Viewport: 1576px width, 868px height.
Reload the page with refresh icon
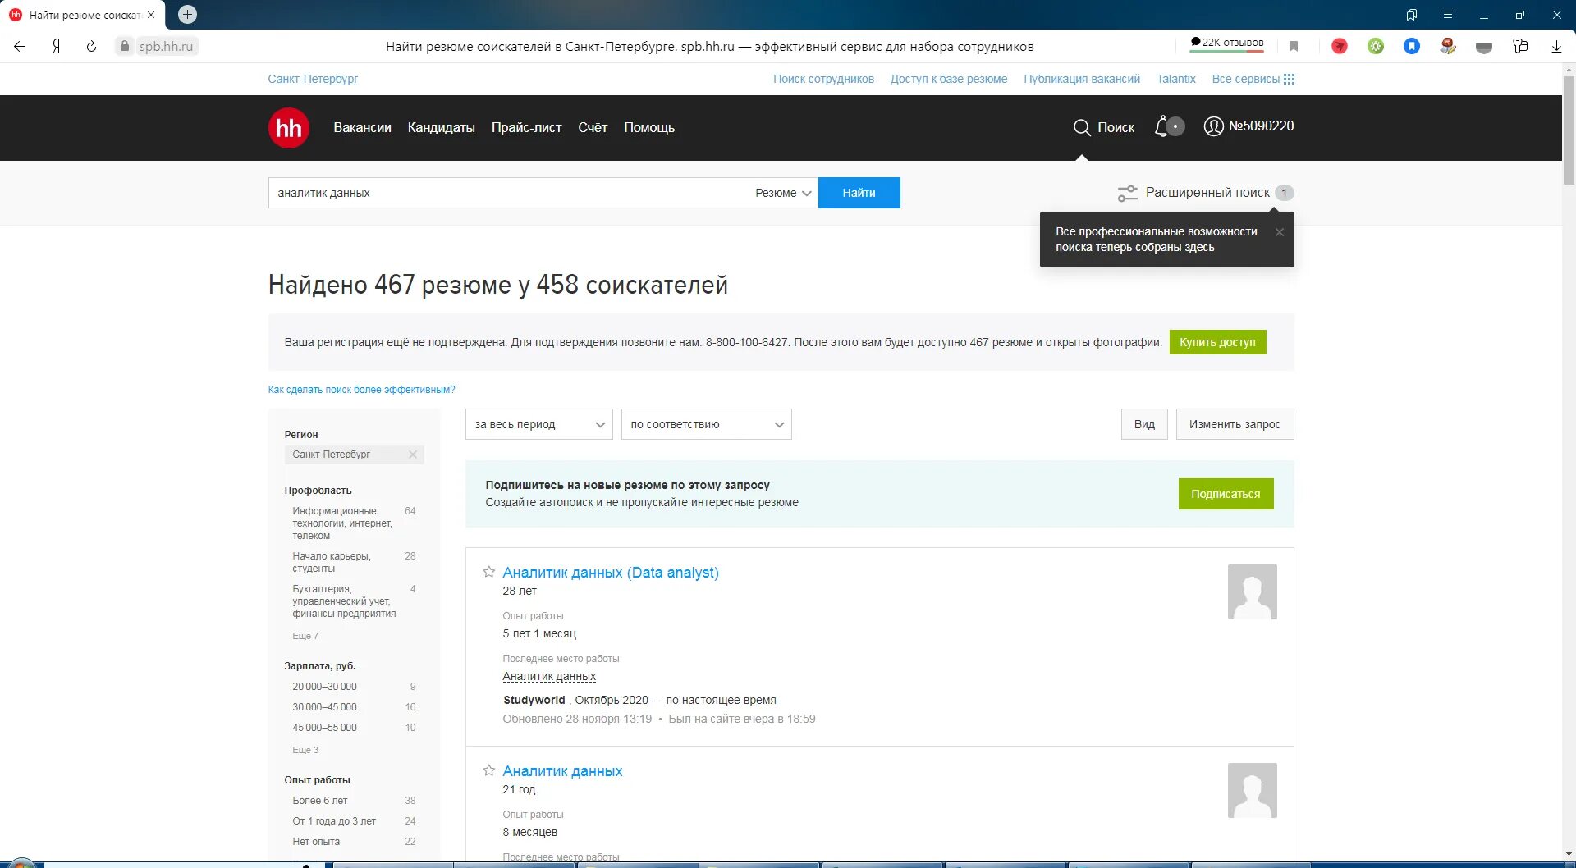click(91, 47)
